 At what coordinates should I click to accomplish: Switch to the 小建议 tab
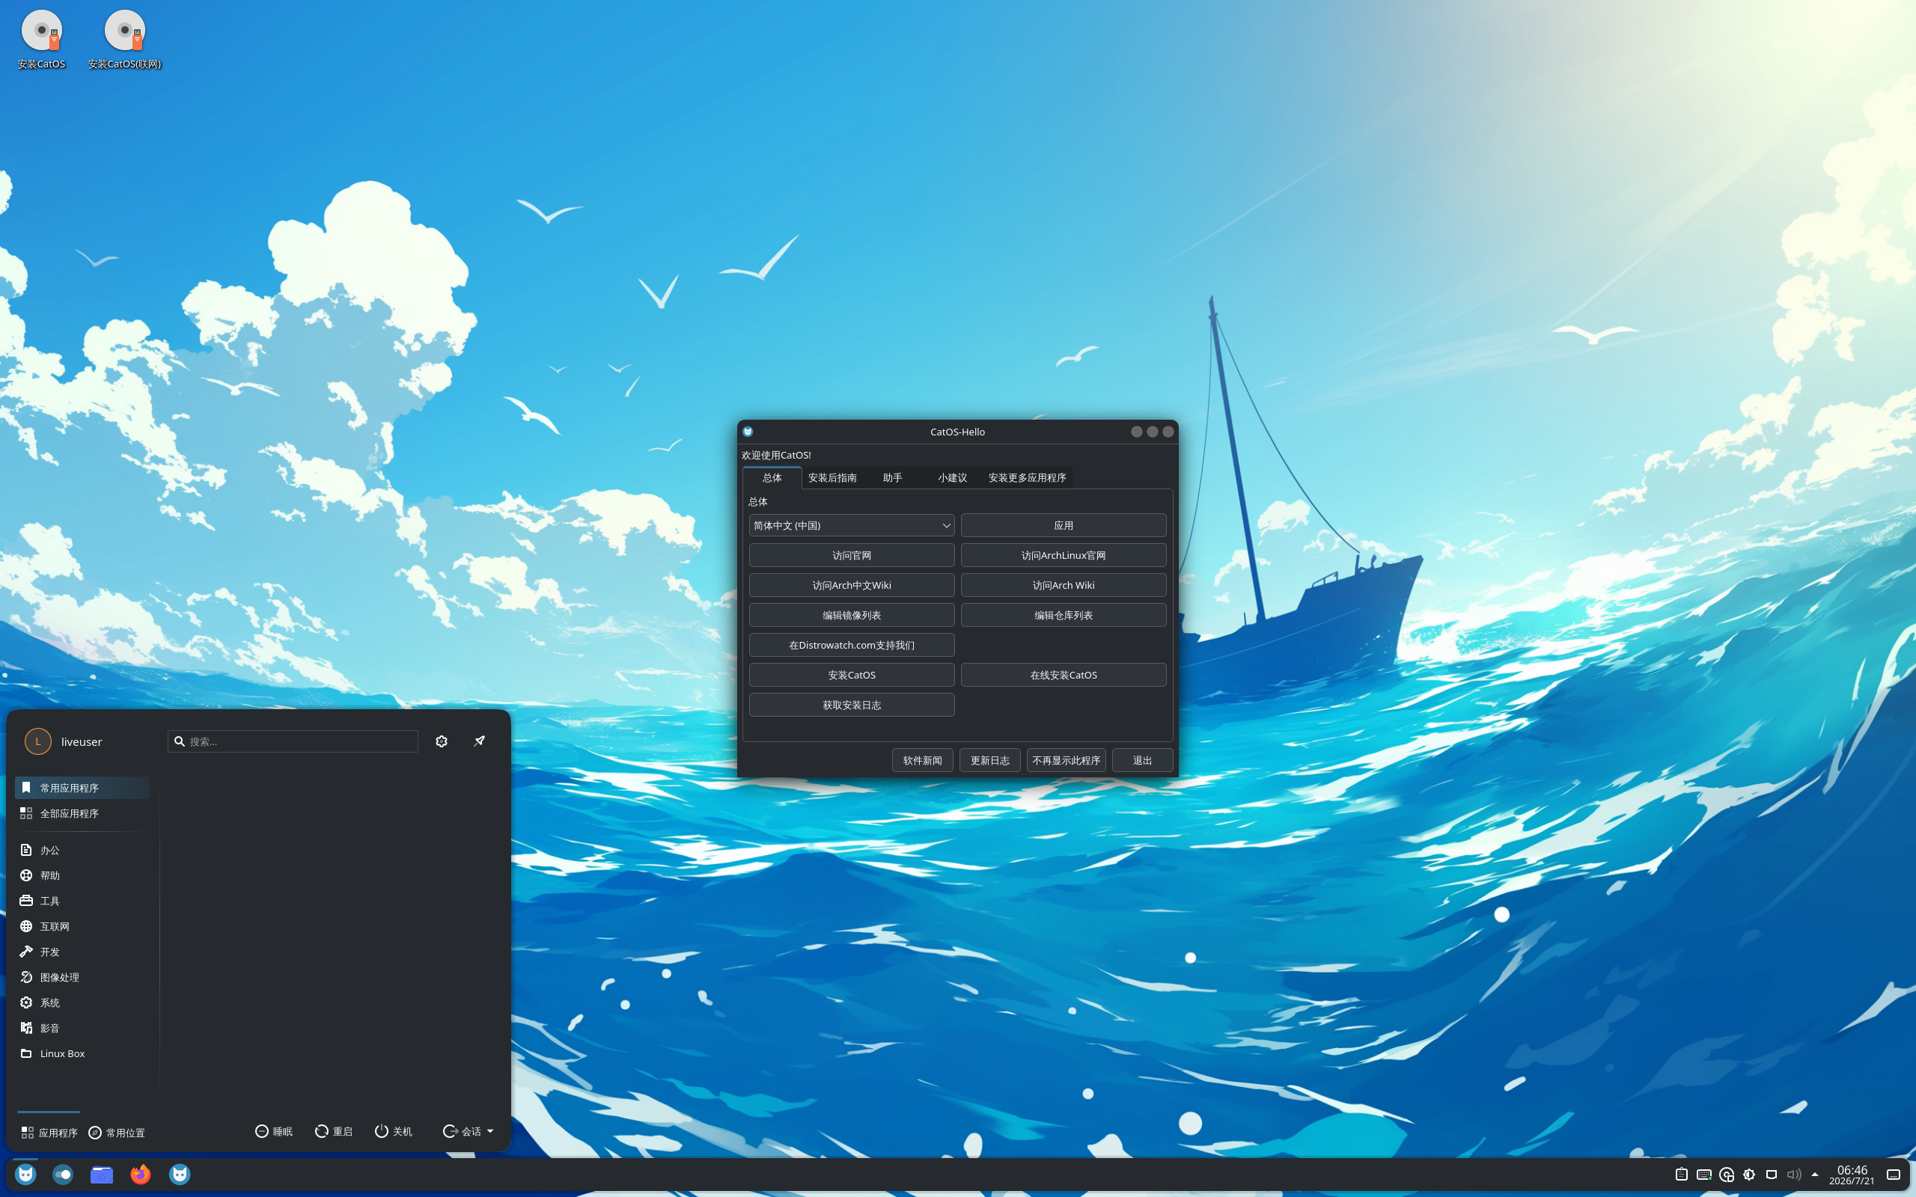pos(953,477)
